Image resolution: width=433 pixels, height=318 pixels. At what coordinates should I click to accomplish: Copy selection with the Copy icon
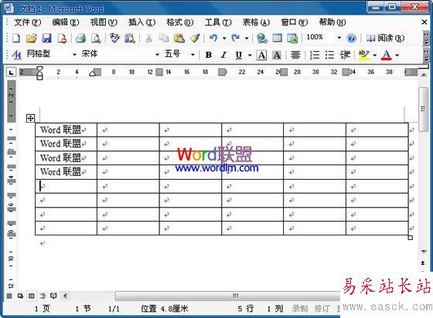tap(164, 38)
